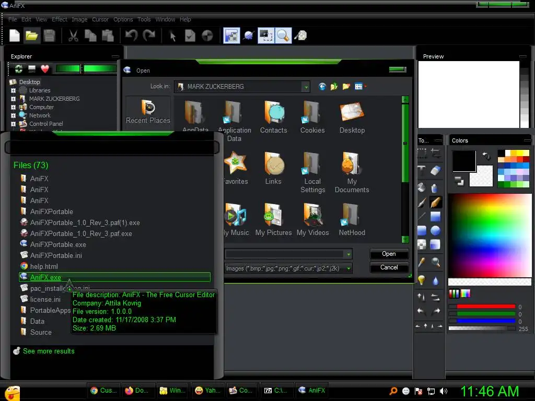This screenshot has width=535, height=401.
Task: Expand the Computer tree node
Action: click(13, 107)
